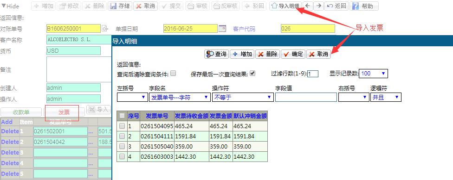Open 帮助 help button

click(364, 6)
